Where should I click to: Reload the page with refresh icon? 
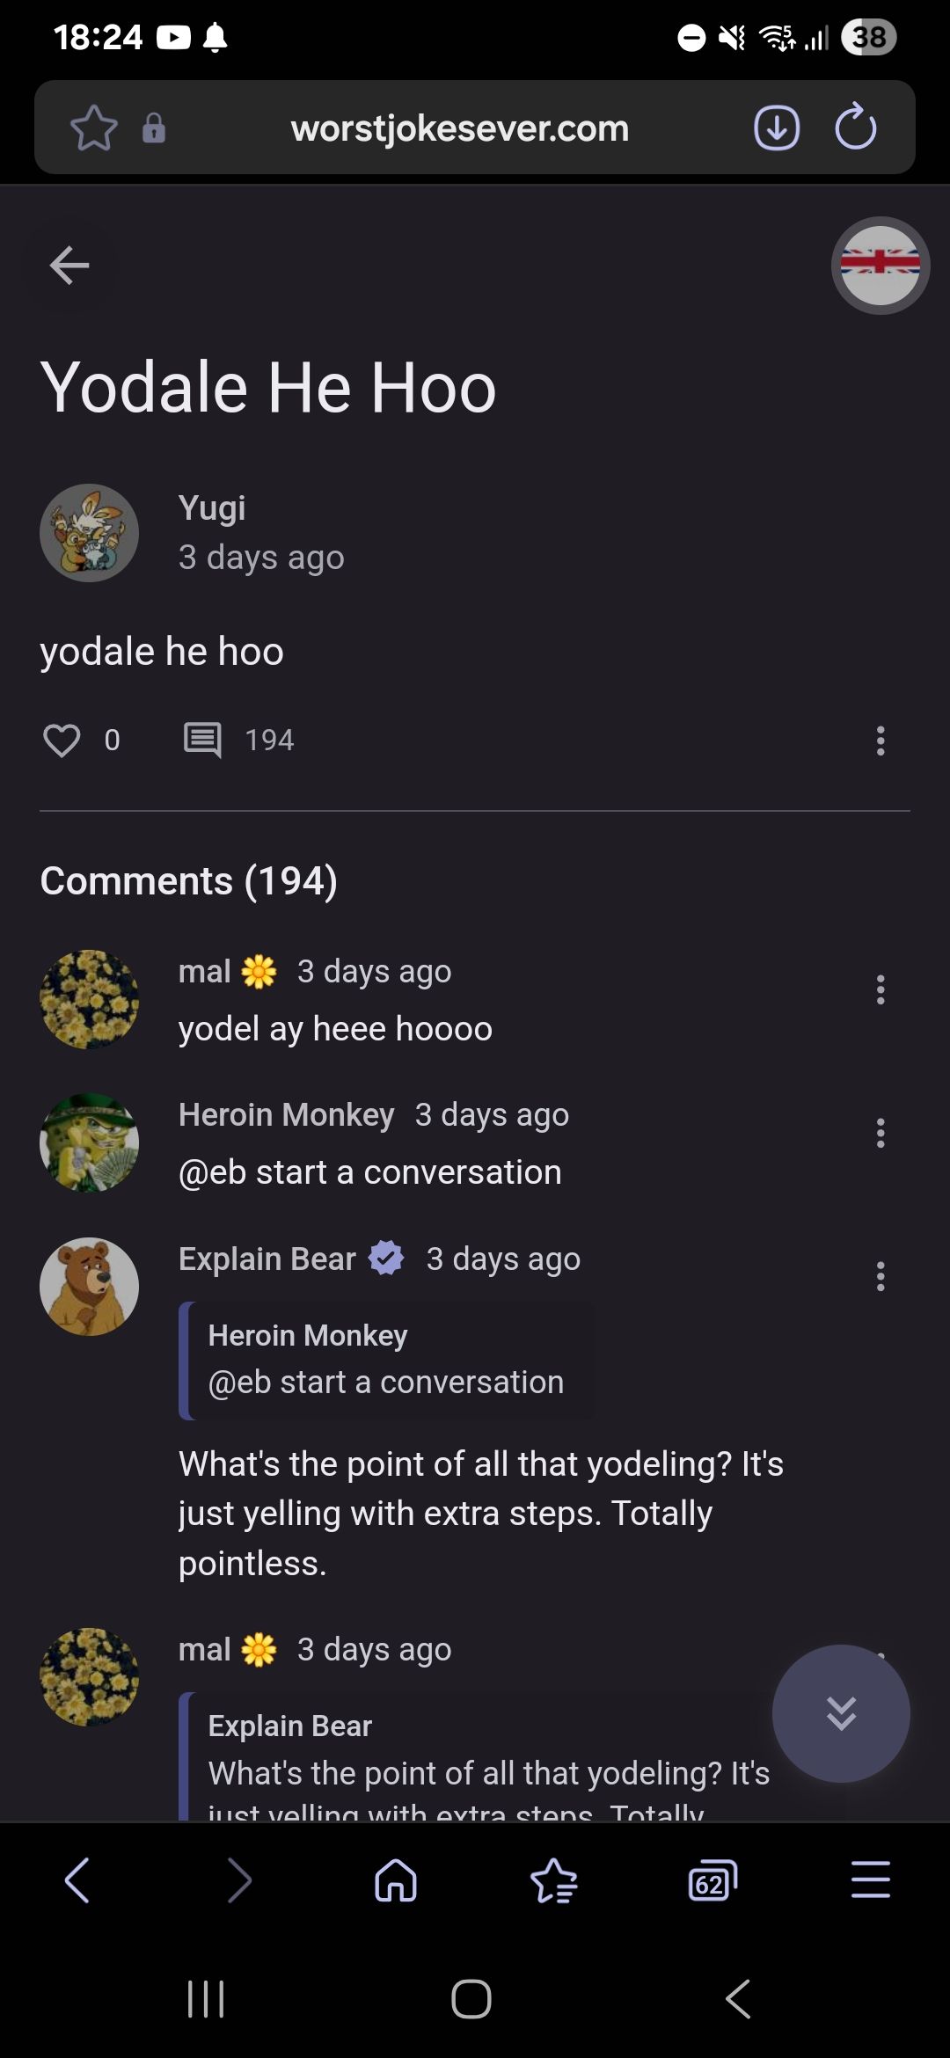click(855, 128)
